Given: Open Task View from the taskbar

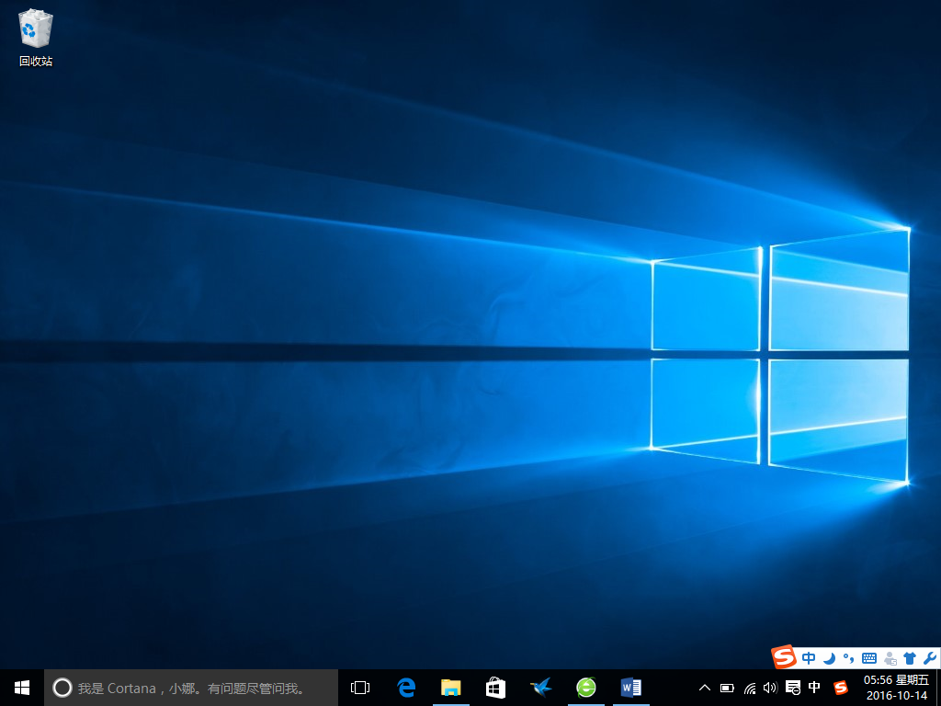Looking at the screenshot, I should tap(360, 688).
